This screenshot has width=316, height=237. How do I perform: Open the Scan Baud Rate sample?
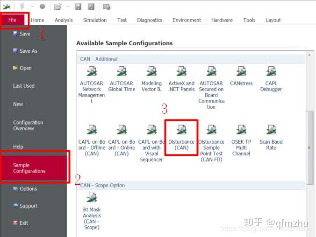click(x=271, y=138)
